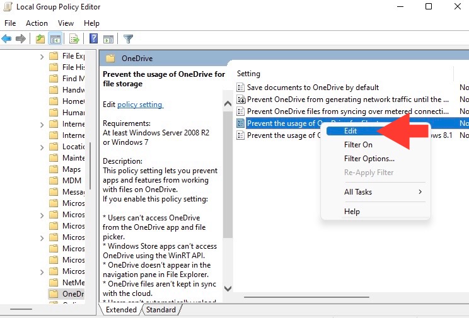The width and height of the screenshot is (469, 318).
Task: Minimize the Local Group Policy Editor window
Action: pos(400,6)
